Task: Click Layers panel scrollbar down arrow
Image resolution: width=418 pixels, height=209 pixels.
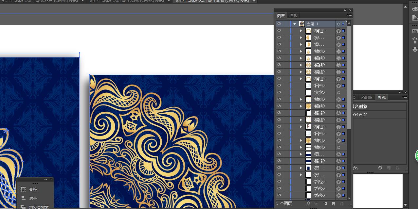Action: click(x=349, y=198)
